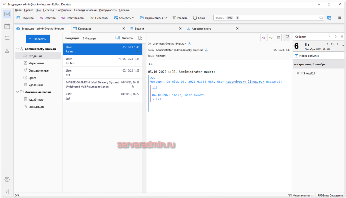346x198 pixels.
Task: Open the hamburger application menu
Action: click(x=339, y=18)
